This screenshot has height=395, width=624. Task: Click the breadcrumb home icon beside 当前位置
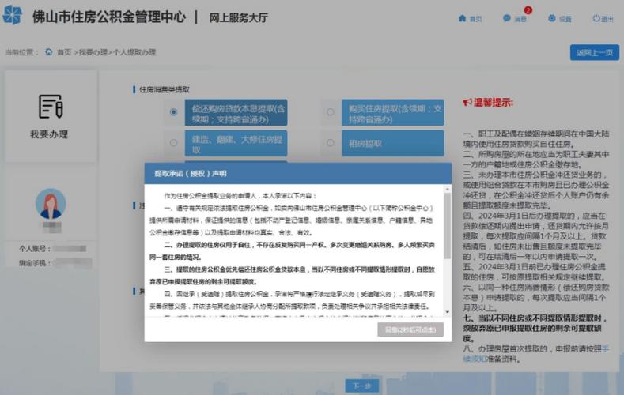(x=48, y=52)
